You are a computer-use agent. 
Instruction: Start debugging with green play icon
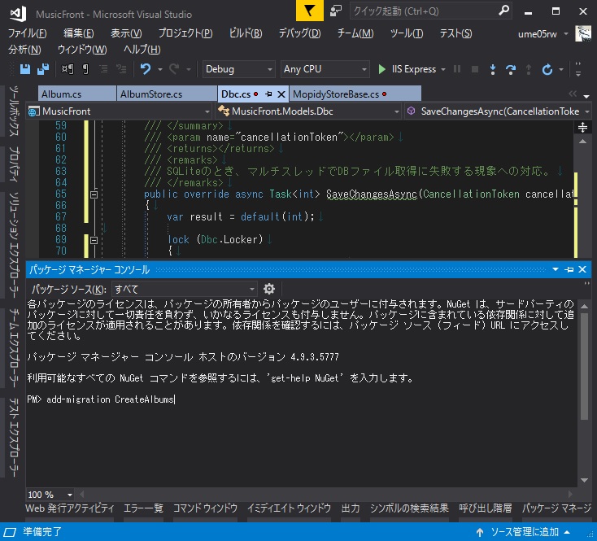tap(381, 69)
